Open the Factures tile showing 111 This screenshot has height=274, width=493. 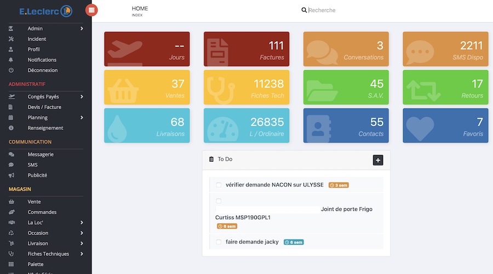click(246, 49)
